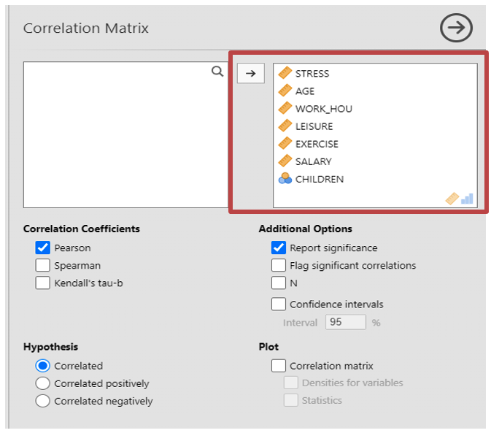The height and width of the screenshot is (433, 491).
Task: Click the search magnifier icon in variable list
Action: click(217, 72)
